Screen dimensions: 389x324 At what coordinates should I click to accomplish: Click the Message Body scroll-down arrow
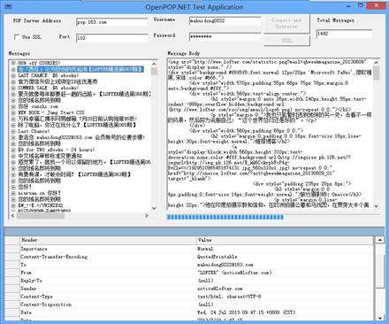click(376, 206)
